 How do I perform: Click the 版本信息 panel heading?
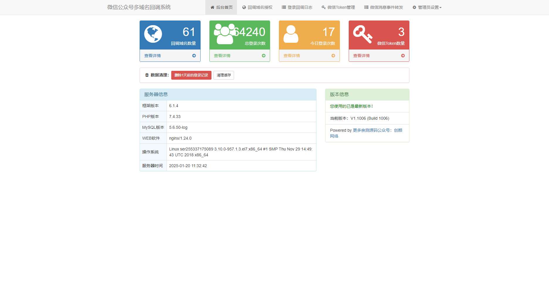click(x=367, y=95)
